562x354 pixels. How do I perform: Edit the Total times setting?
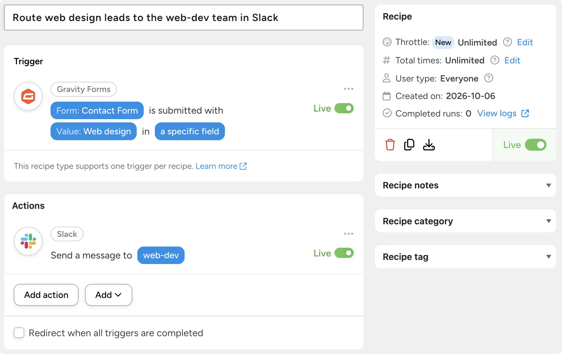coord(512,60)
